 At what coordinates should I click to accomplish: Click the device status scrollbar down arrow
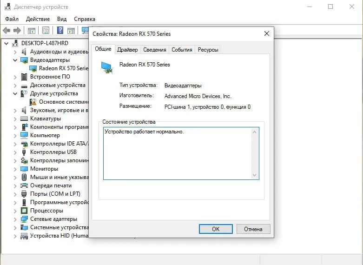[x=254, y=175]
